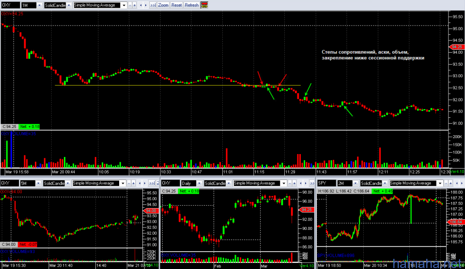Click the Zoom button
The image size is (465, 269).
click(x=163, y=5)
